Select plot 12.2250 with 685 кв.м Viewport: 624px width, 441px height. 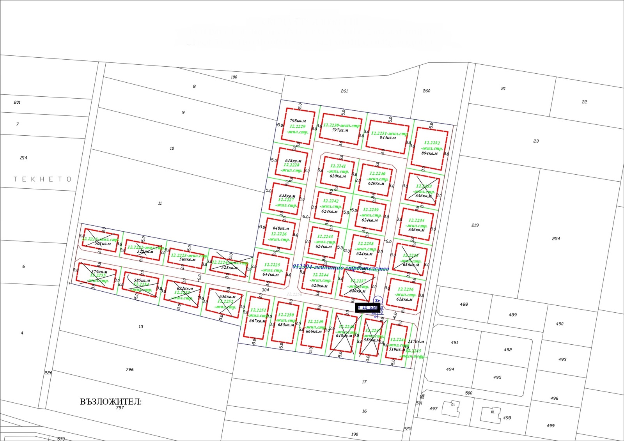tap(285, 321)
